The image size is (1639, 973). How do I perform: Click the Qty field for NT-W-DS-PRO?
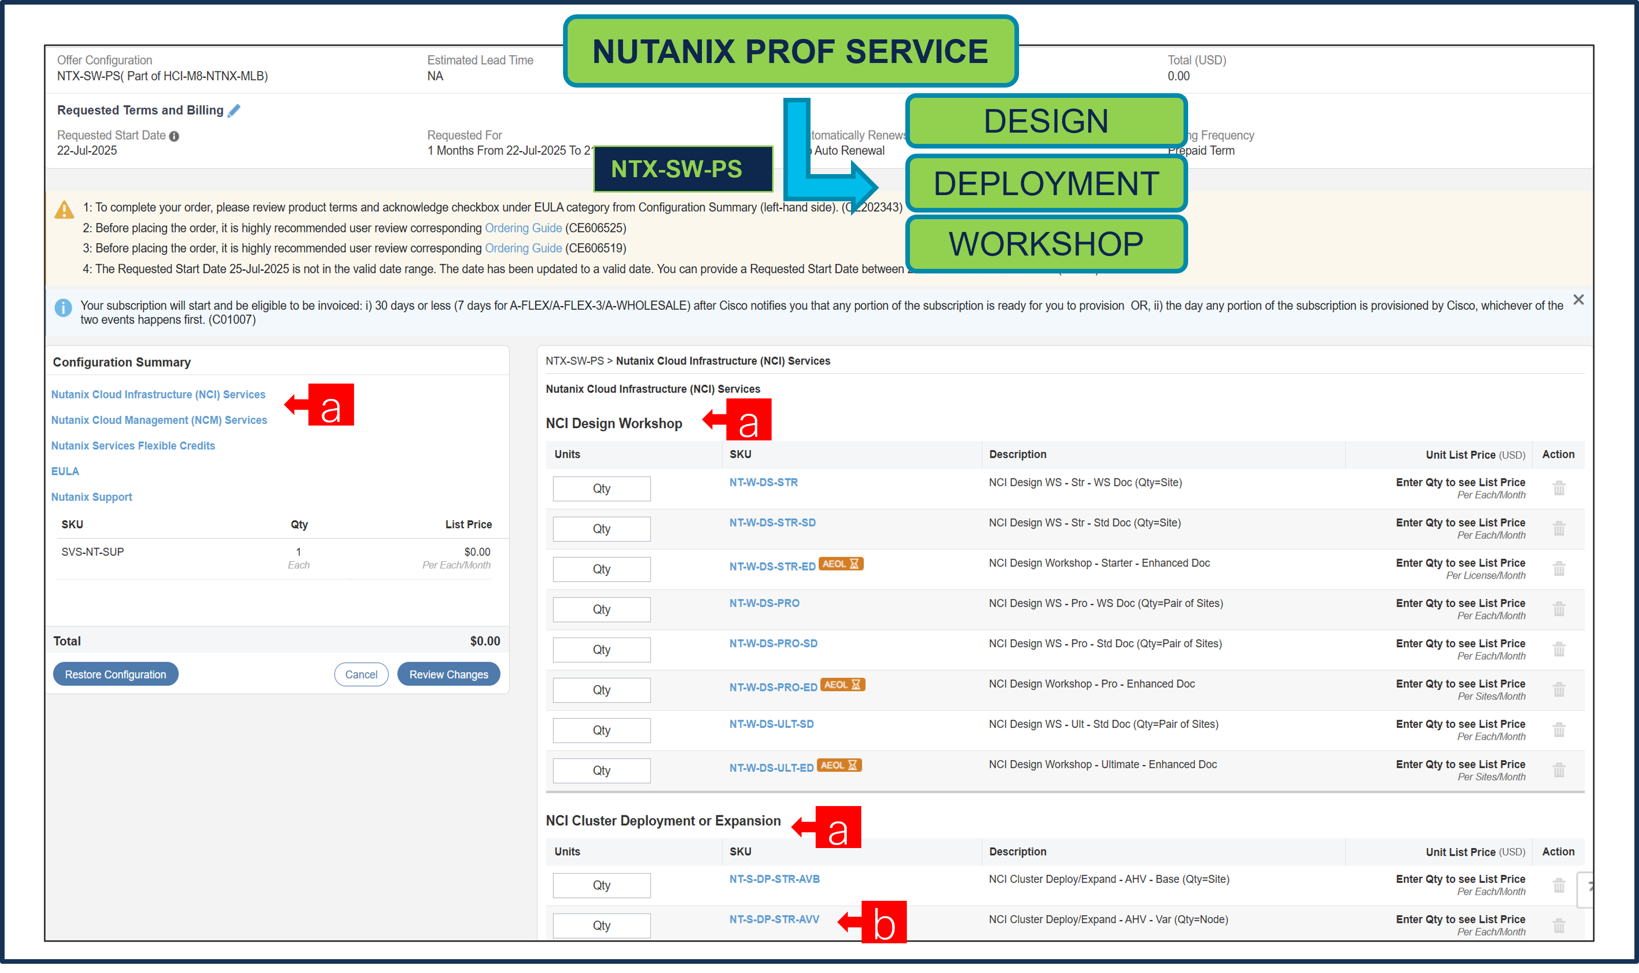(x=601, y=609)
